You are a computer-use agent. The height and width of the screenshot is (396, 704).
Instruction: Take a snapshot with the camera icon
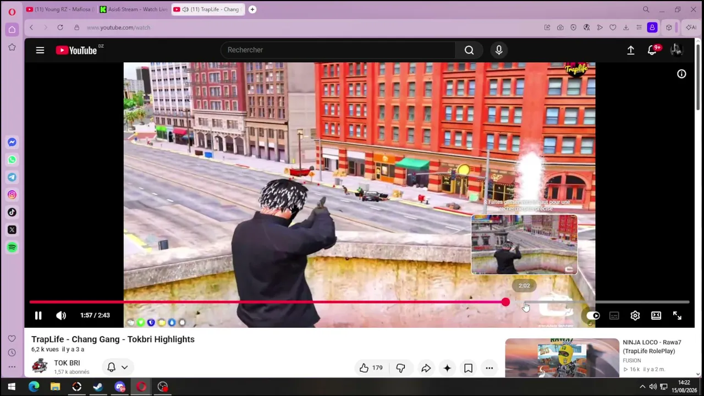click(x=560, y=28)
